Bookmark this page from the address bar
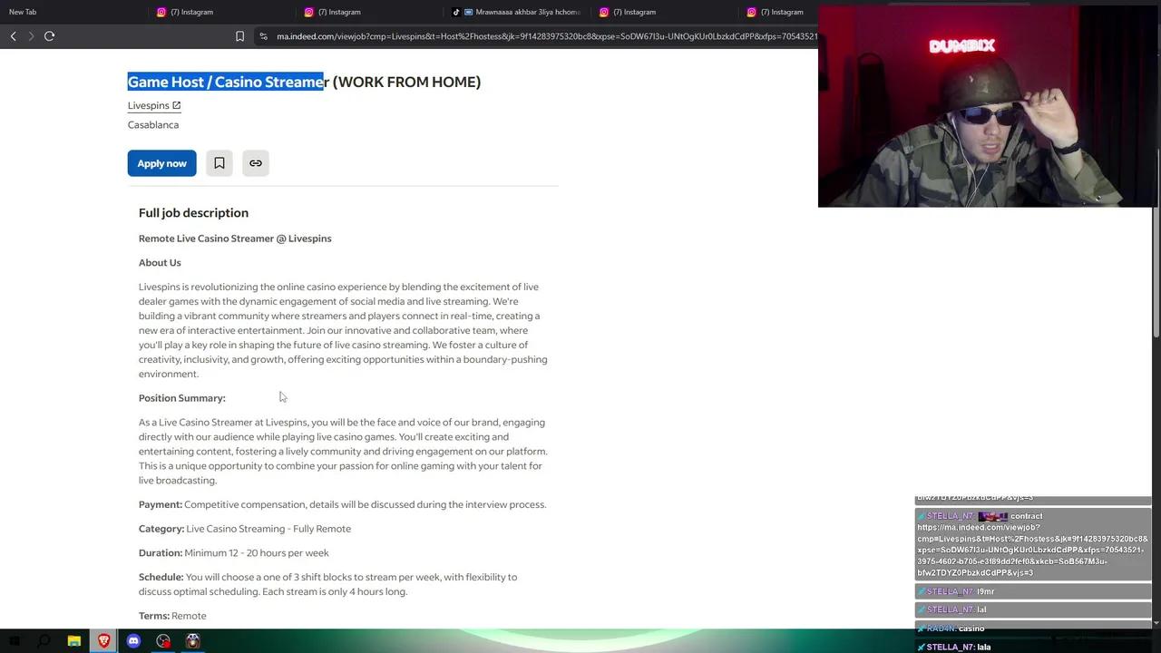This screenshot has height=653, width=1161. click(239, 36)
